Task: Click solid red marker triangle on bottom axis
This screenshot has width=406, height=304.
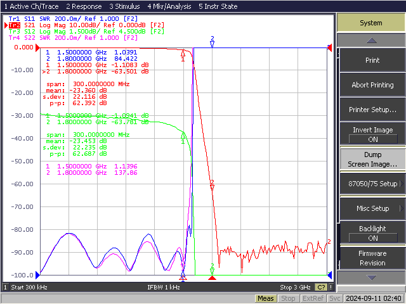Action: coord(212,278)
